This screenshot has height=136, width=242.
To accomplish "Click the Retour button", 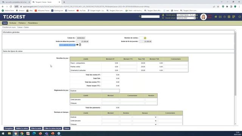I will 67,128.
